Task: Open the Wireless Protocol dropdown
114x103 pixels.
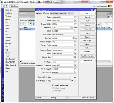Action: click(x=76, y=42)
